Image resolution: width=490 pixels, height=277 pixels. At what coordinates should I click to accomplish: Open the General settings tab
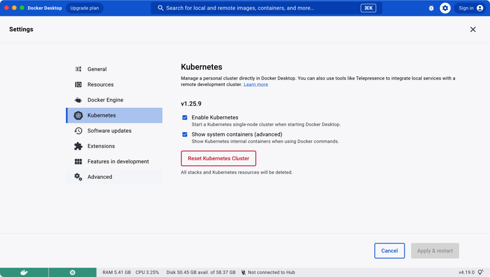click(x=97, y=69)
